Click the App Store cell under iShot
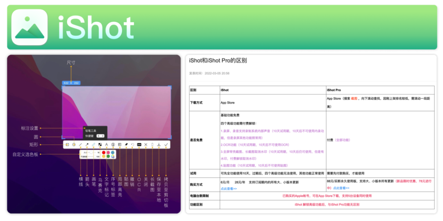Viewport: 443px width, 221px height. [273, 103]
